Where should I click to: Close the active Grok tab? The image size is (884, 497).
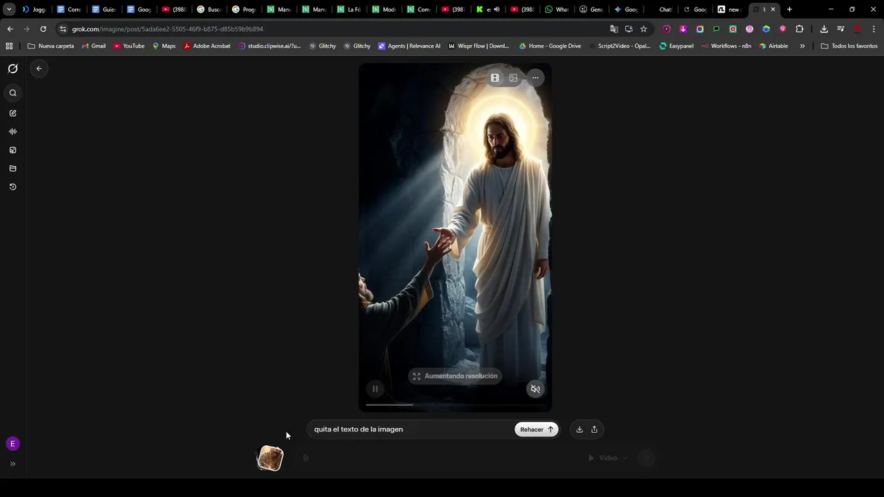coord(773,10)
